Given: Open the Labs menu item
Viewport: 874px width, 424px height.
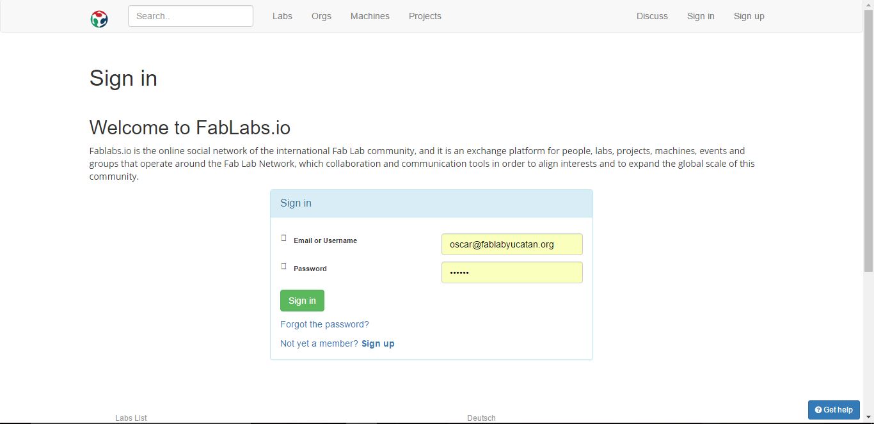Looking at the screenshot, I should point(282,16).
